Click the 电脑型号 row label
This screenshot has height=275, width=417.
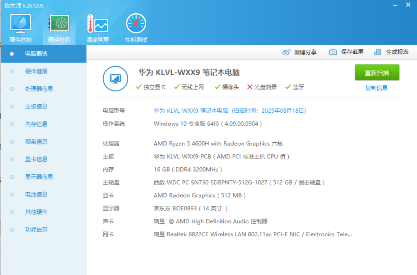(x=114, y=110)
